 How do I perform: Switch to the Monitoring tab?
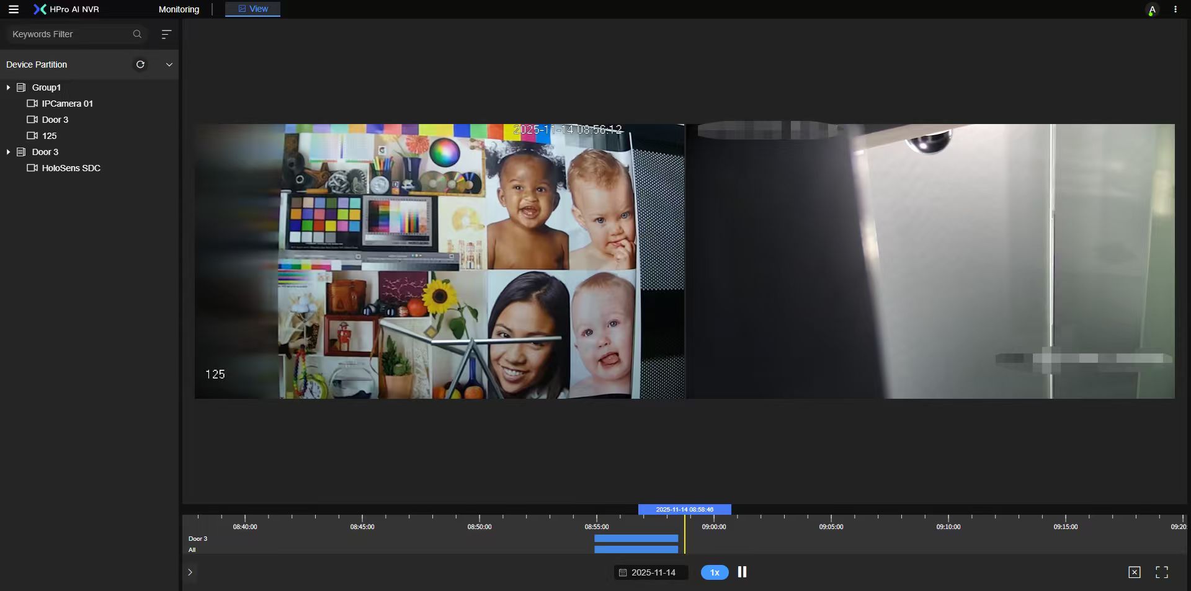click(179, 9)
